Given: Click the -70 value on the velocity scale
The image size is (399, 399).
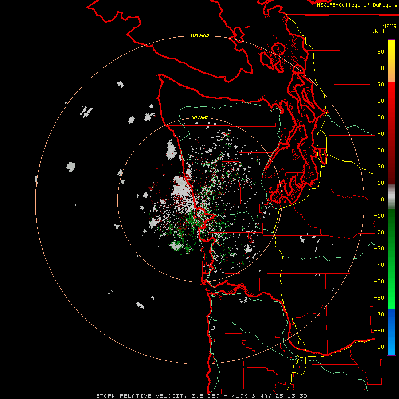Looking at the screenshot, I should tap(379, 314).
